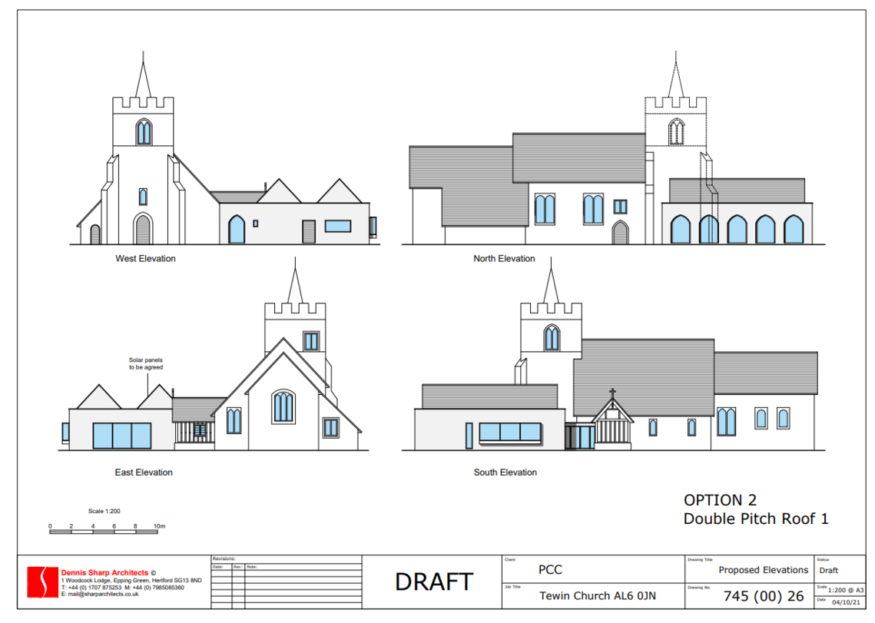Screen dimensions: 875x623
Task: Click the graphic scale bar
Action: click(x=104, y=532)
